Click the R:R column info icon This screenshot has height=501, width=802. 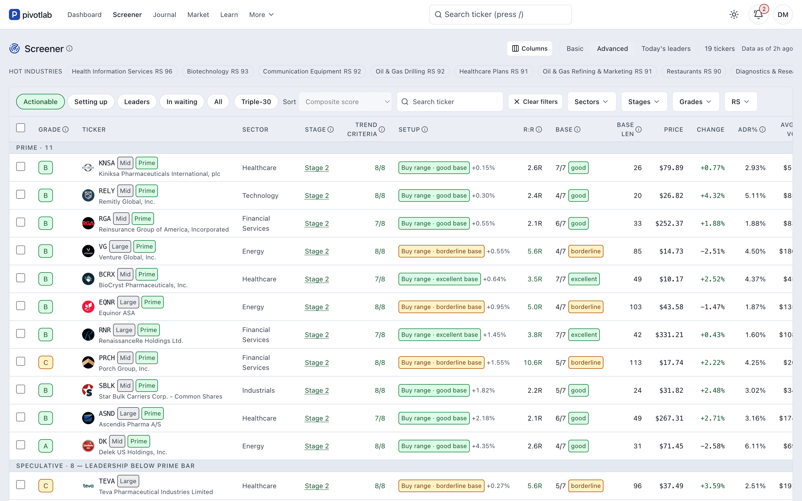[539, 129]
